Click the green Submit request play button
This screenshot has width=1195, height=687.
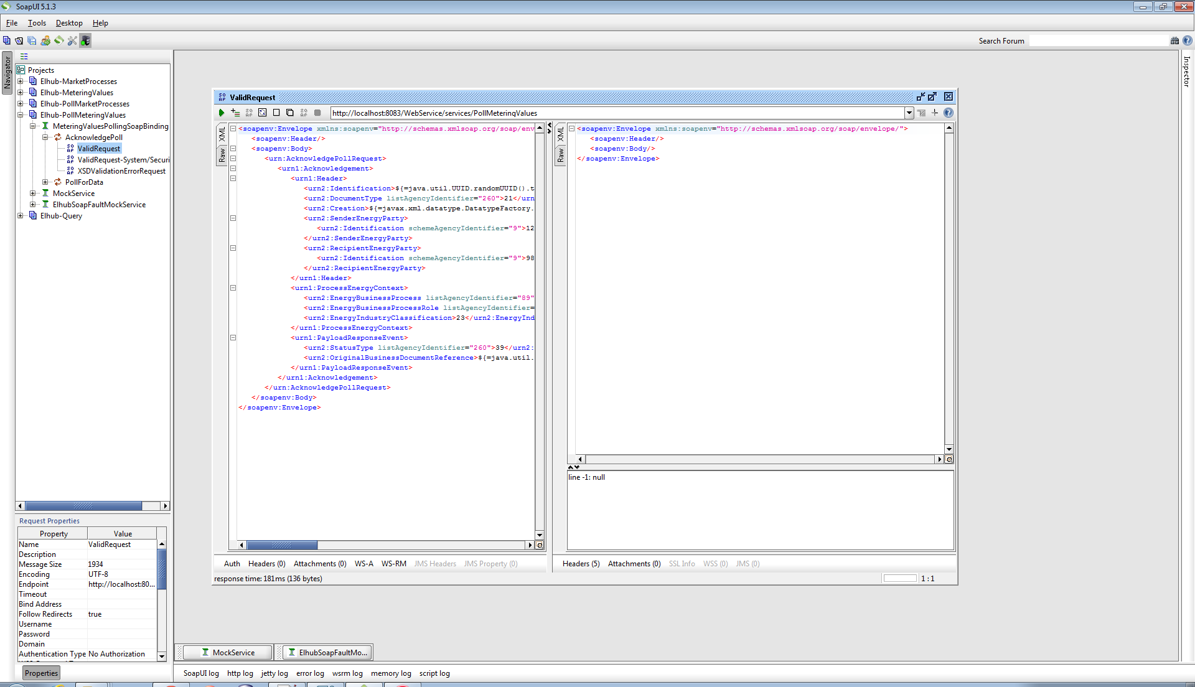point(221,113)
